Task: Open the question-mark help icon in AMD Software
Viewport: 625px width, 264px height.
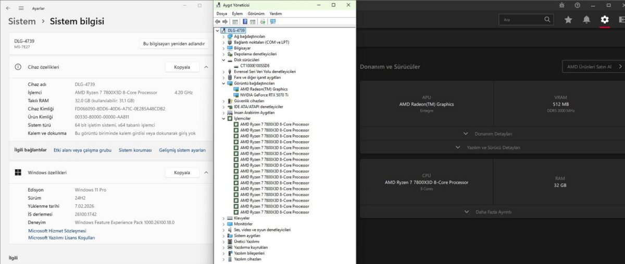Action: [x=577, y=5]
